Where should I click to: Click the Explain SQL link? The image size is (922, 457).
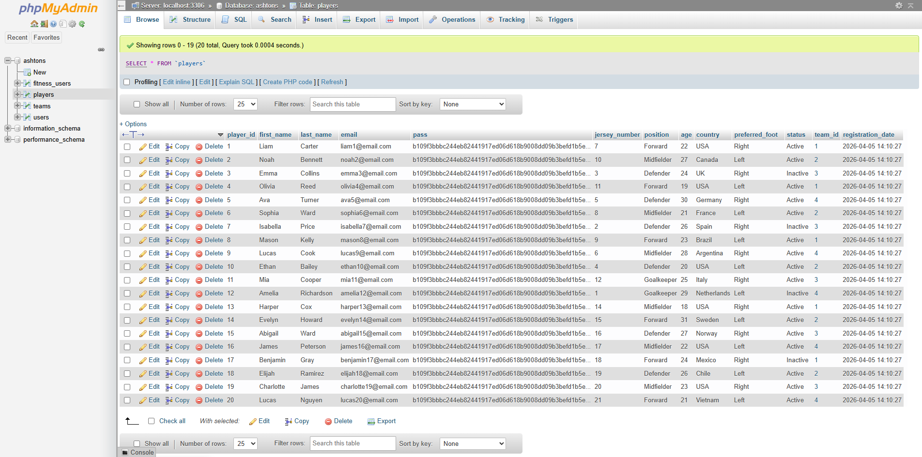[236, 82]
